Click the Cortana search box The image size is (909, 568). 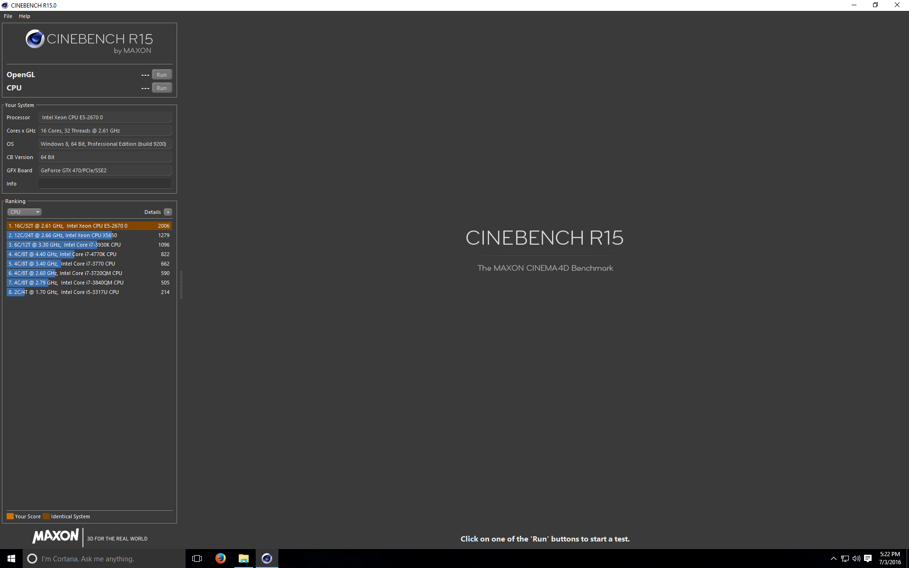click(104, 559)
